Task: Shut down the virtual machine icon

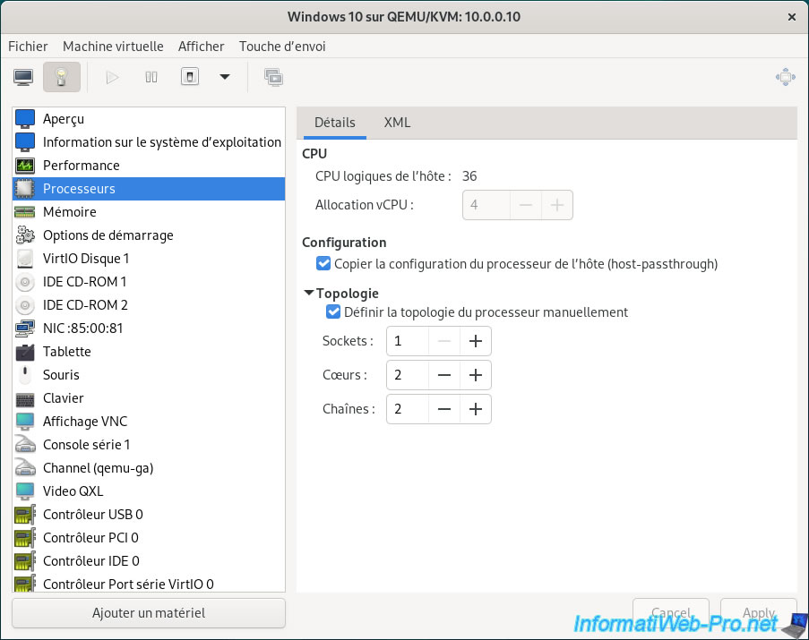Action: (x=190, y=77)
